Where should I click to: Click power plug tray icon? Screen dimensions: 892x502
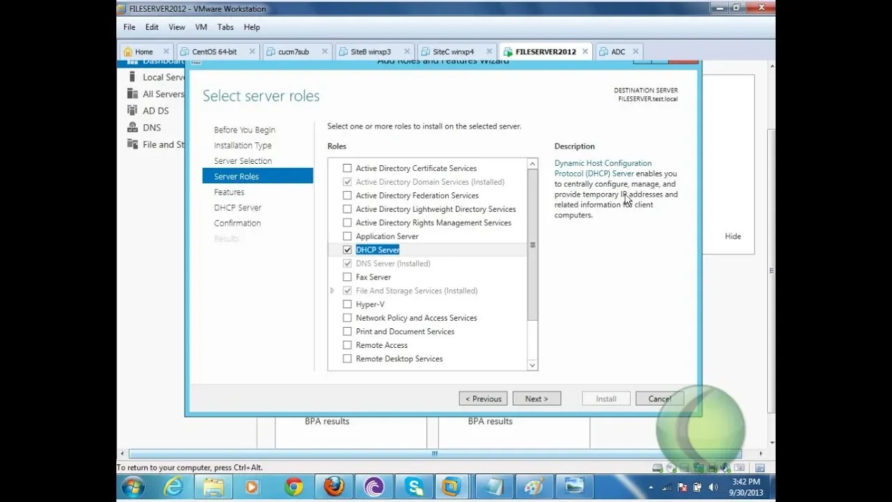698,487
